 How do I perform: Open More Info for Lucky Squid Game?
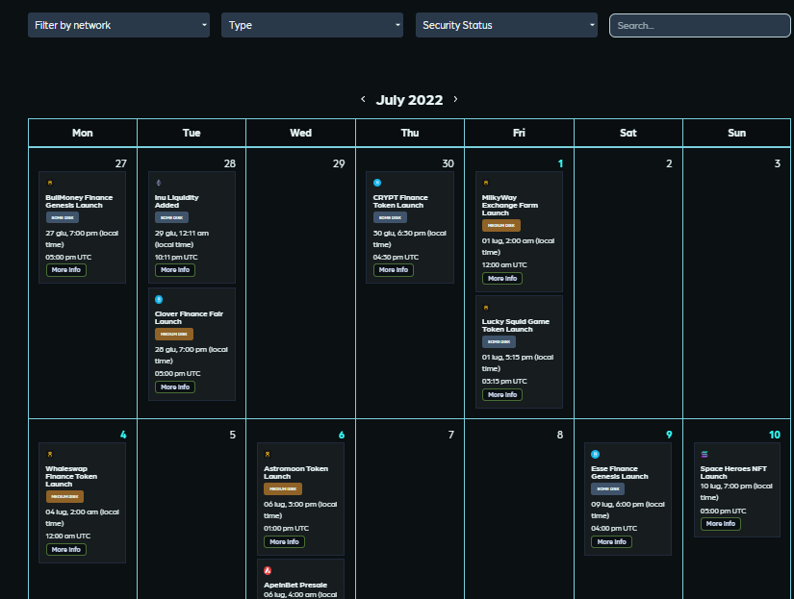tap(502, 394)
